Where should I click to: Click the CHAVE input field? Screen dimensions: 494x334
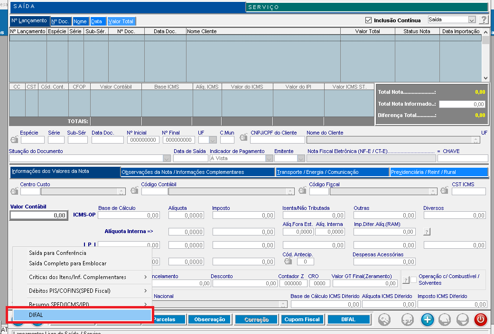463,159
